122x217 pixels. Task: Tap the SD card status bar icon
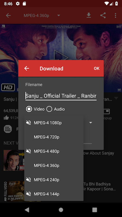[x=24, y=4]
